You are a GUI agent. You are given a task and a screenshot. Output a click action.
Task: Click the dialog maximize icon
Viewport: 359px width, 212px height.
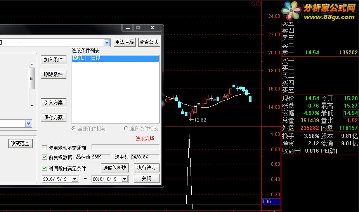(138, 28)
